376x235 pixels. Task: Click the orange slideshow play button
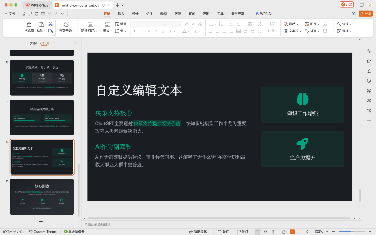point(292,232)
